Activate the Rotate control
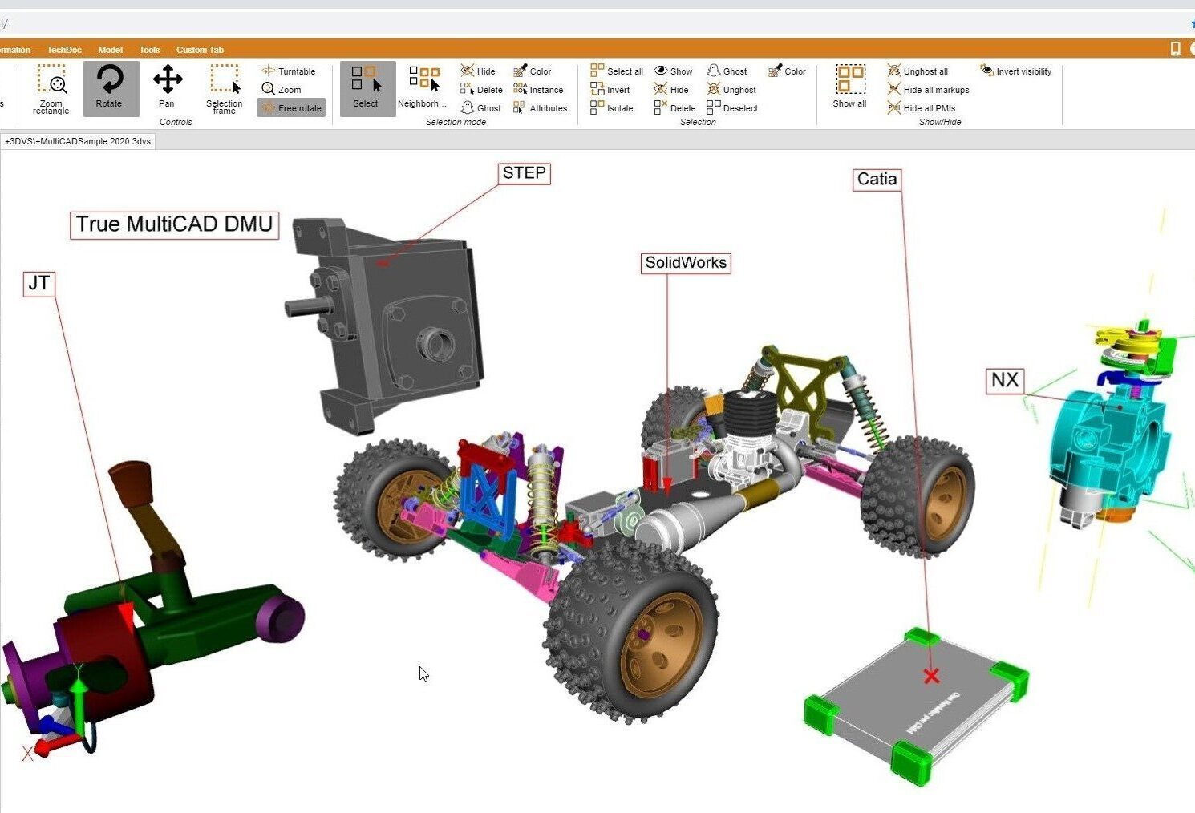This screenshot has width=1195, height=813. [110, 89]
